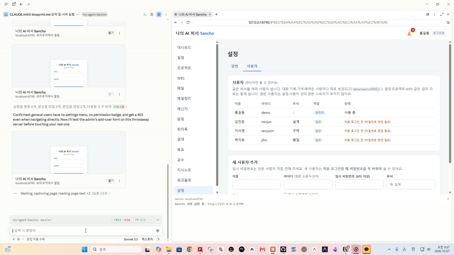Image resolution: width=454 pixels, height=255 pixels.
Task: Click the PR 생성 button
Action: click(x=140, y=220)
